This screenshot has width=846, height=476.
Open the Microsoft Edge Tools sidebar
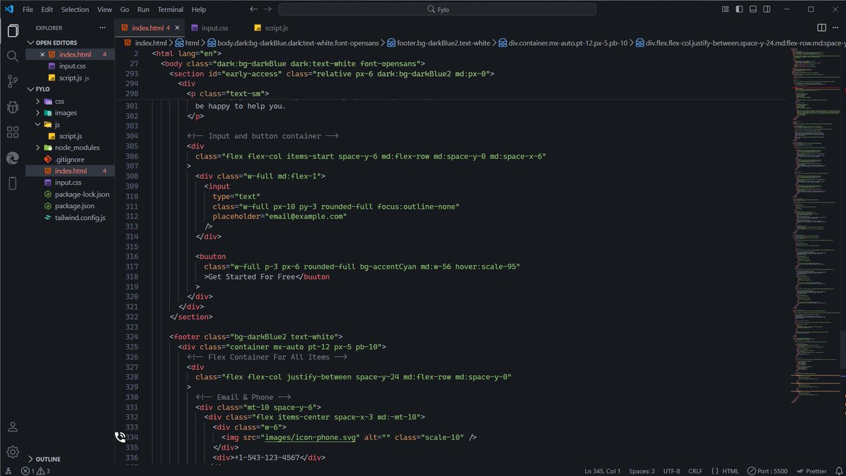click(x=12, y=158)
